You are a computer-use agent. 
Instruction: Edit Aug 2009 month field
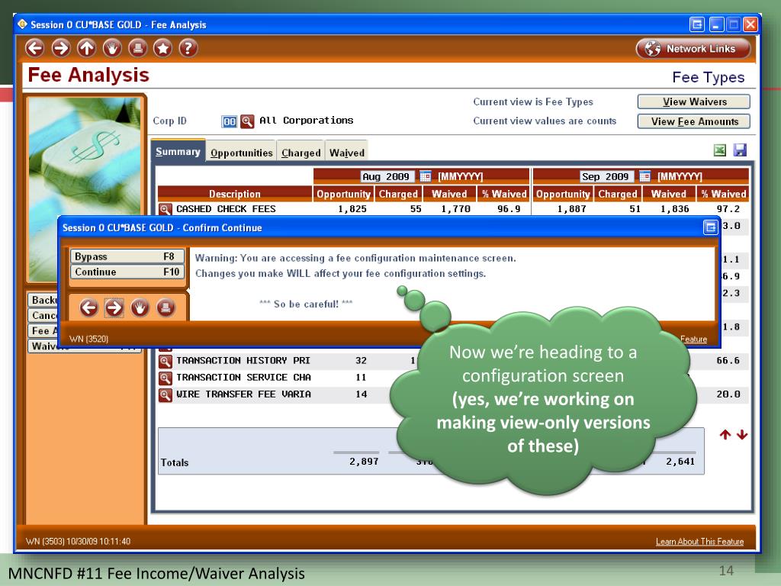coord(387,176)
